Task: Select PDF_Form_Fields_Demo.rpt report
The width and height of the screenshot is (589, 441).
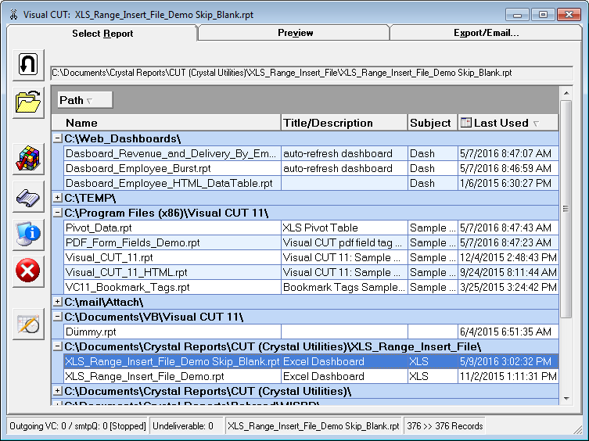Action: point(311,242)
